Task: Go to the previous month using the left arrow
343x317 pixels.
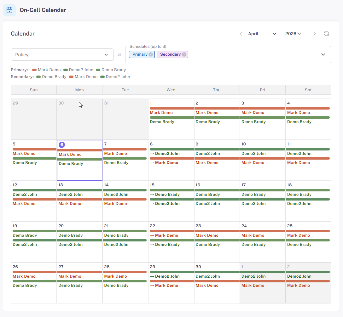Action: (241, 34)
